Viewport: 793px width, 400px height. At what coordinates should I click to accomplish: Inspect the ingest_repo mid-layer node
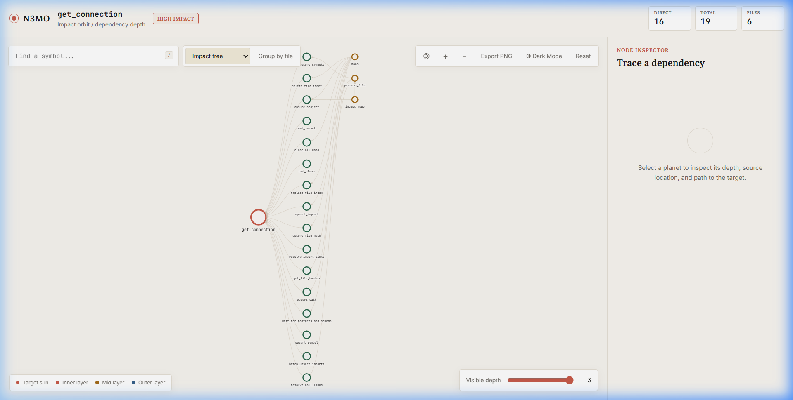pyautogui.click(x=355, y=100)
